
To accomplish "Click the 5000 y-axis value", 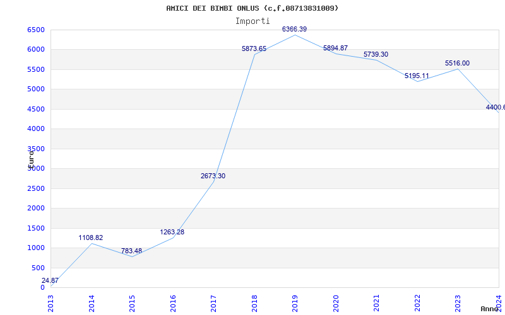I will (x=36, y=89).
